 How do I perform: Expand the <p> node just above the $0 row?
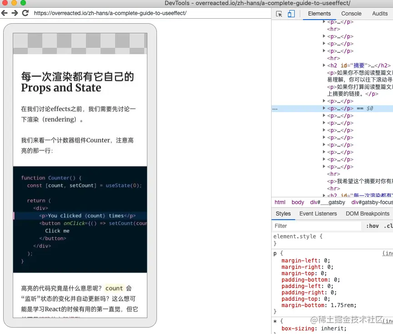324,101
